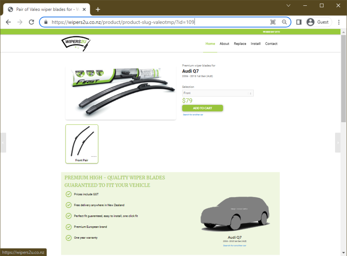Image resolution: width=347 pixels, height=256 pixels.
Task: Expand the tab search chevron
Action: (x=288, y=5)
